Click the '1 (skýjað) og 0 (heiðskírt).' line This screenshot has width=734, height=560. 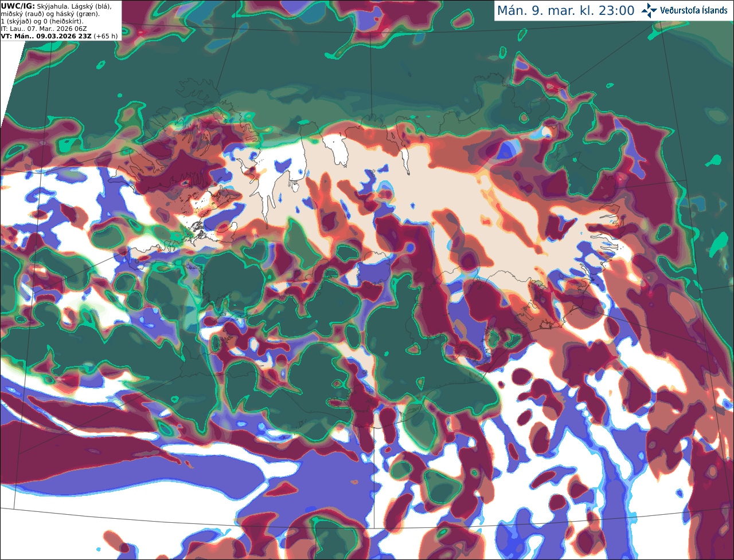[42, 21]
